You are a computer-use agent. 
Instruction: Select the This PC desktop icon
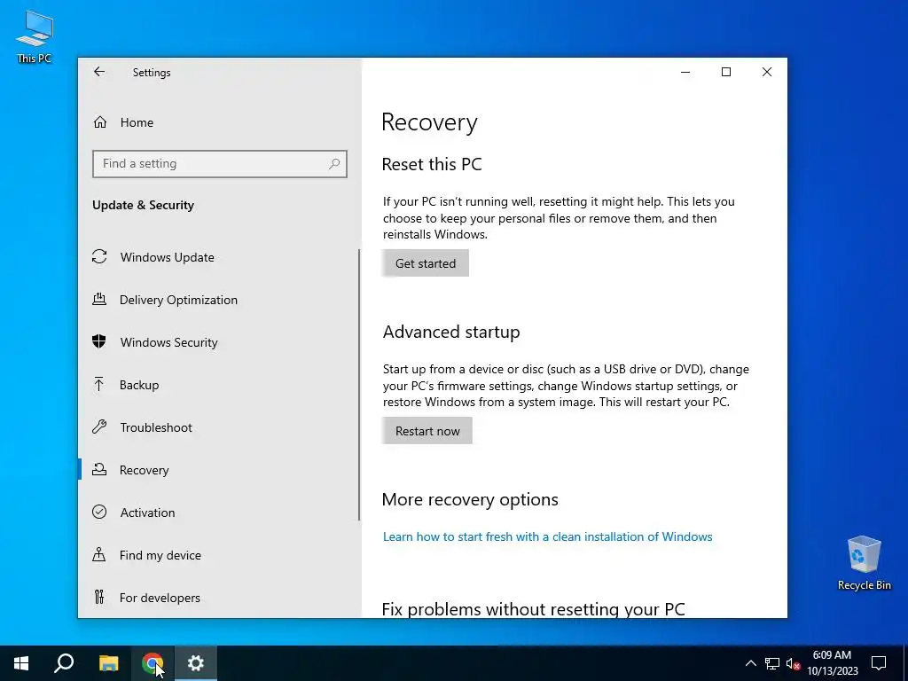coord(35,36)
